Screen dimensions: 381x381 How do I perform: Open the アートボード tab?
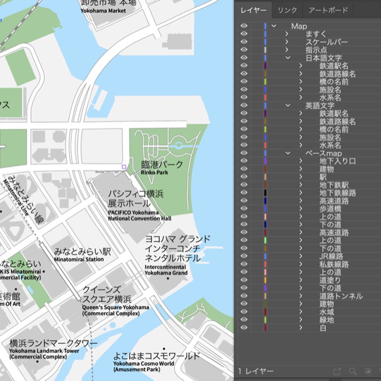point(328,10)
